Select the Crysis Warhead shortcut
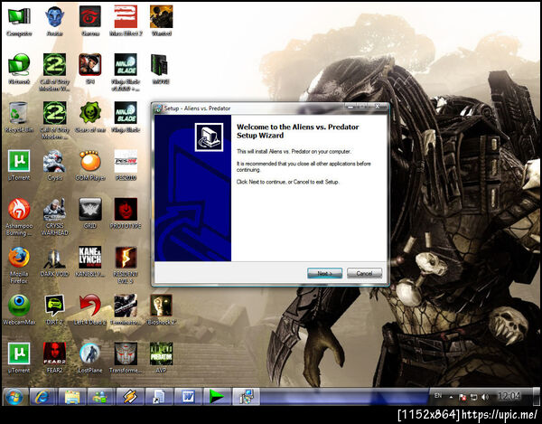Screen dimensions: 542x424 [54, 217]
